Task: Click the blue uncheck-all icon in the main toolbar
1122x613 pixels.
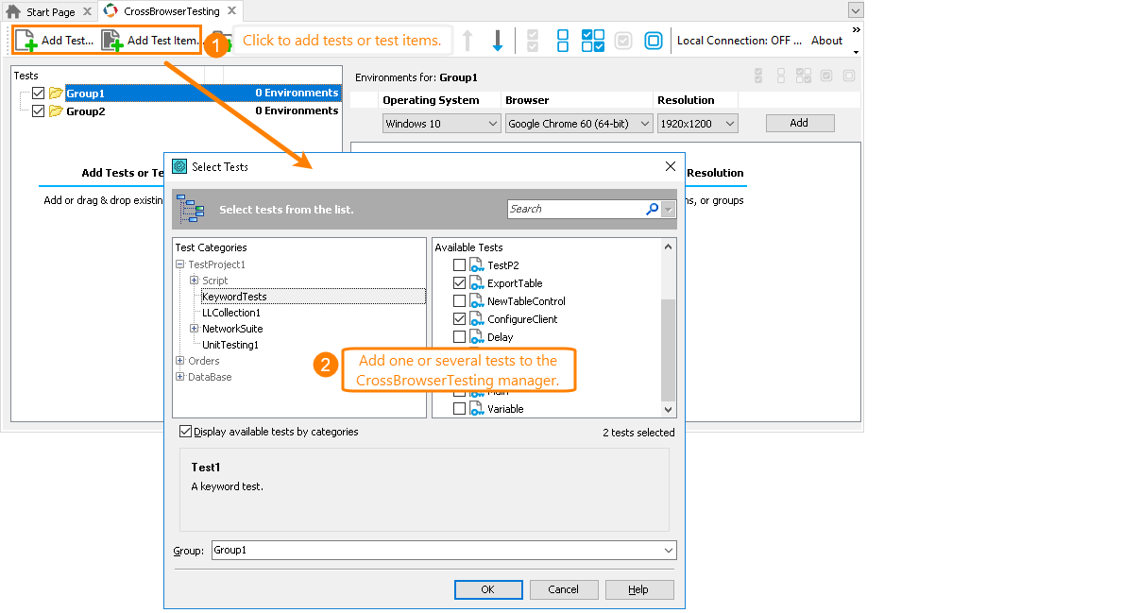Action: [x=563, y=41]
